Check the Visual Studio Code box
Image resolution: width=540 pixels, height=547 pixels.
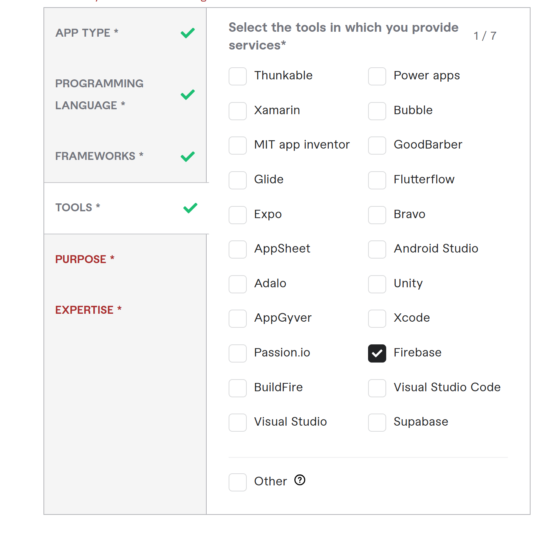(377, 388)
